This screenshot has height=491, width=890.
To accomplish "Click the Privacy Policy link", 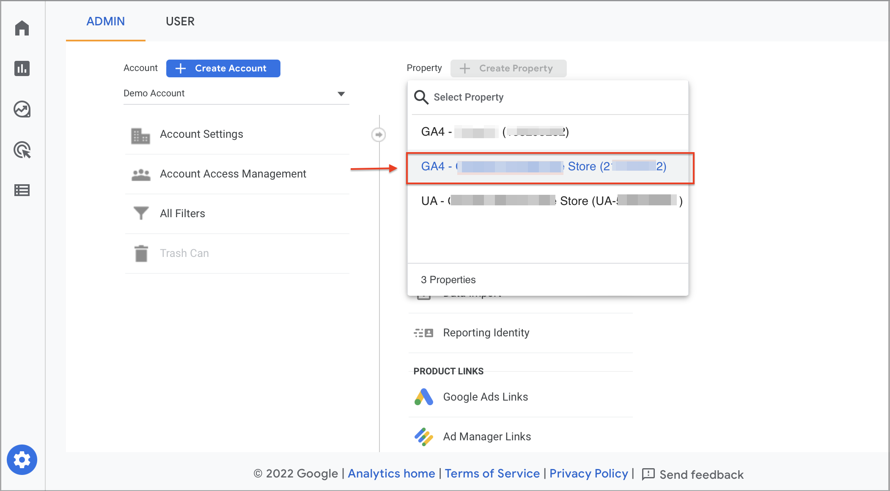I will 588,474.
